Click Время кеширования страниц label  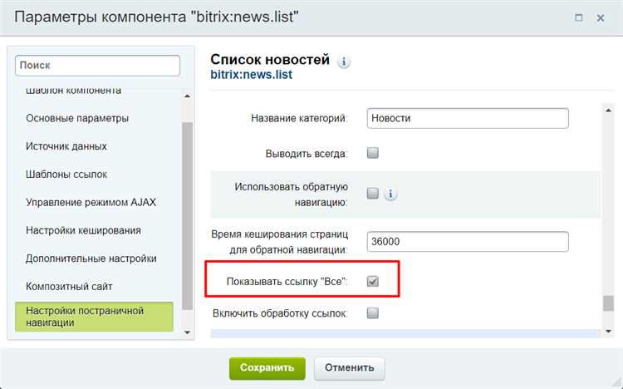[280, 242]
